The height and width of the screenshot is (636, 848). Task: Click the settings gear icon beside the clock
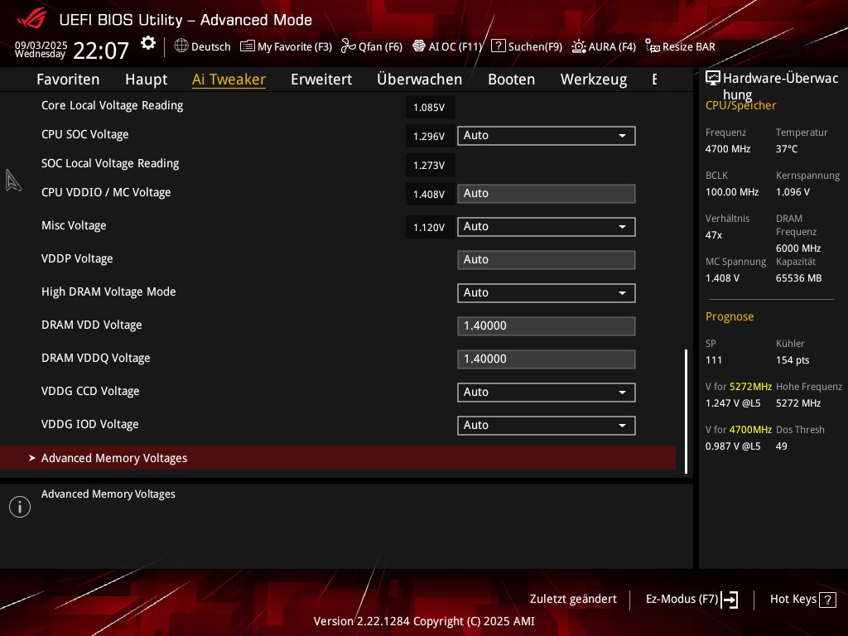(147, 43)
